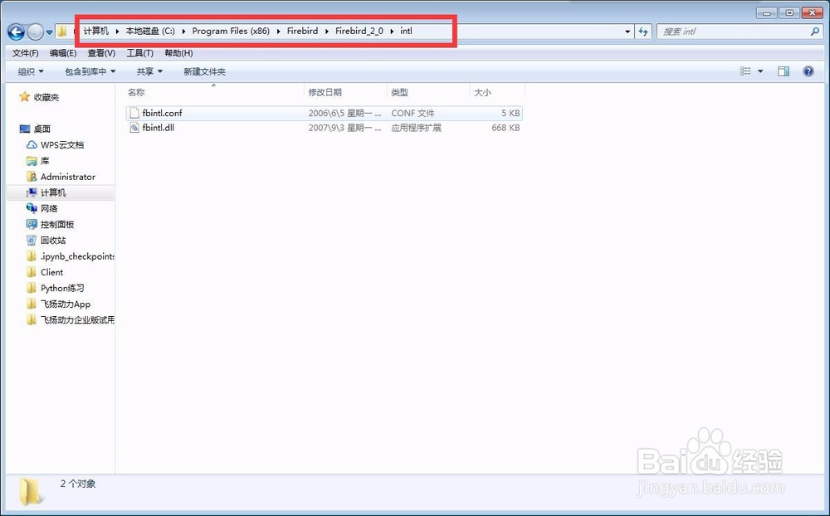
Task: Expand the arrow after 计算机 breadcrumb
Action: point(117,32)
